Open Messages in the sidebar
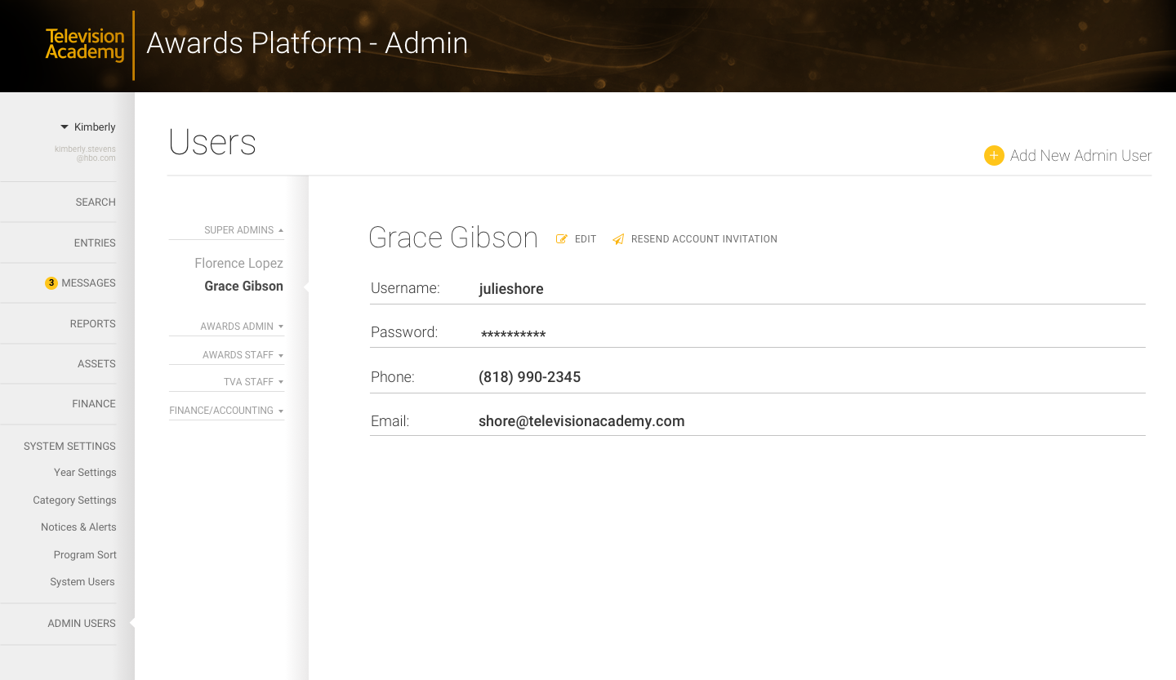The height and width of the screenshot is (680, 1176). pyautogui.click(x=88, y=283)
